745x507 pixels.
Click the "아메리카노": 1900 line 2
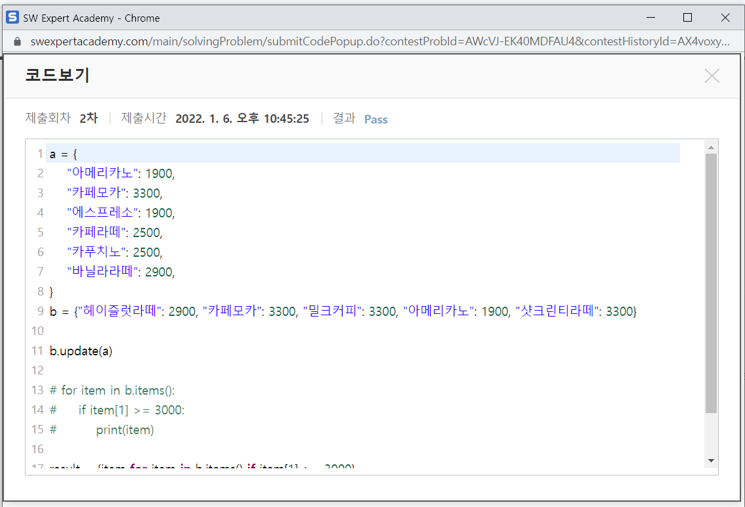tap(121, 173)
